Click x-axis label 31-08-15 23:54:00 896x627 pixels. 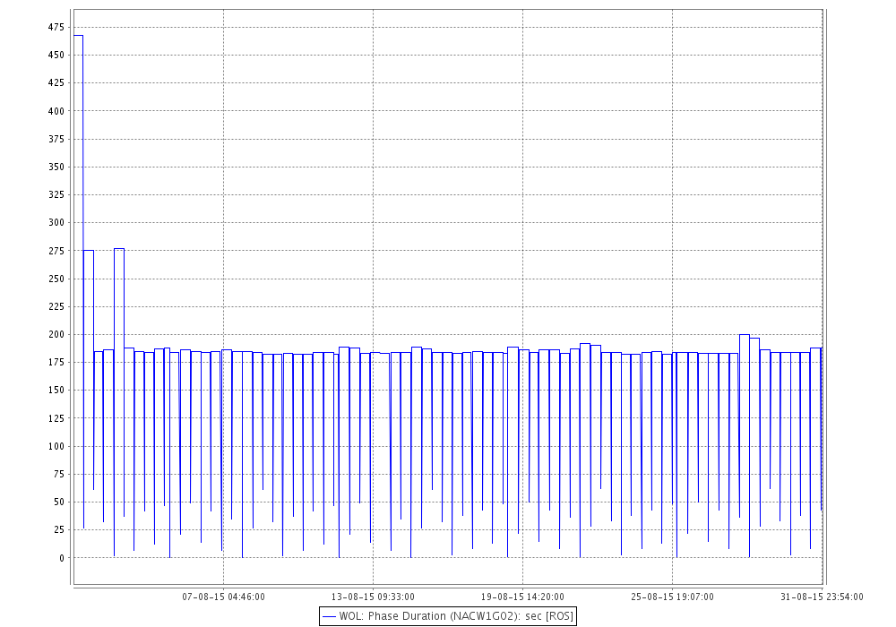tap(822, 597)
